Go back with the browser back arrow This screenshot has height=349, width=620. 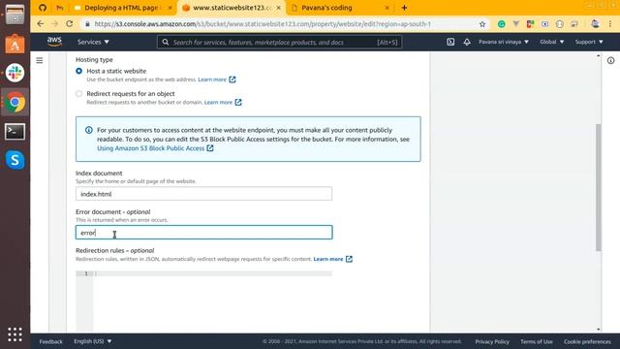coord(41,23)
